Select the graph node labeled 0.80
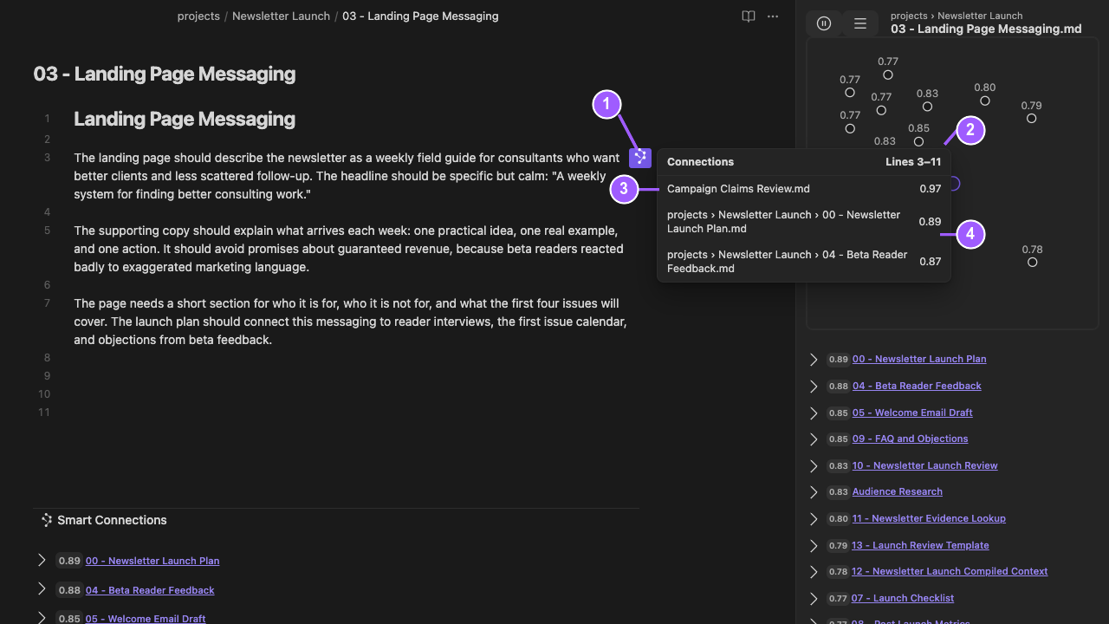1109x624 pixels. (985, 101)
